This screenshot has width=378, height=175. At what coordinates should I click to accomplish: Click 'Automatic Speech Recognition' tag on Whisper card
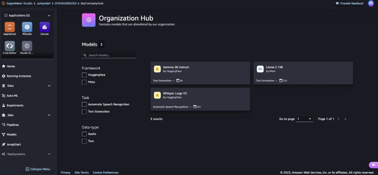pos(171,106)
